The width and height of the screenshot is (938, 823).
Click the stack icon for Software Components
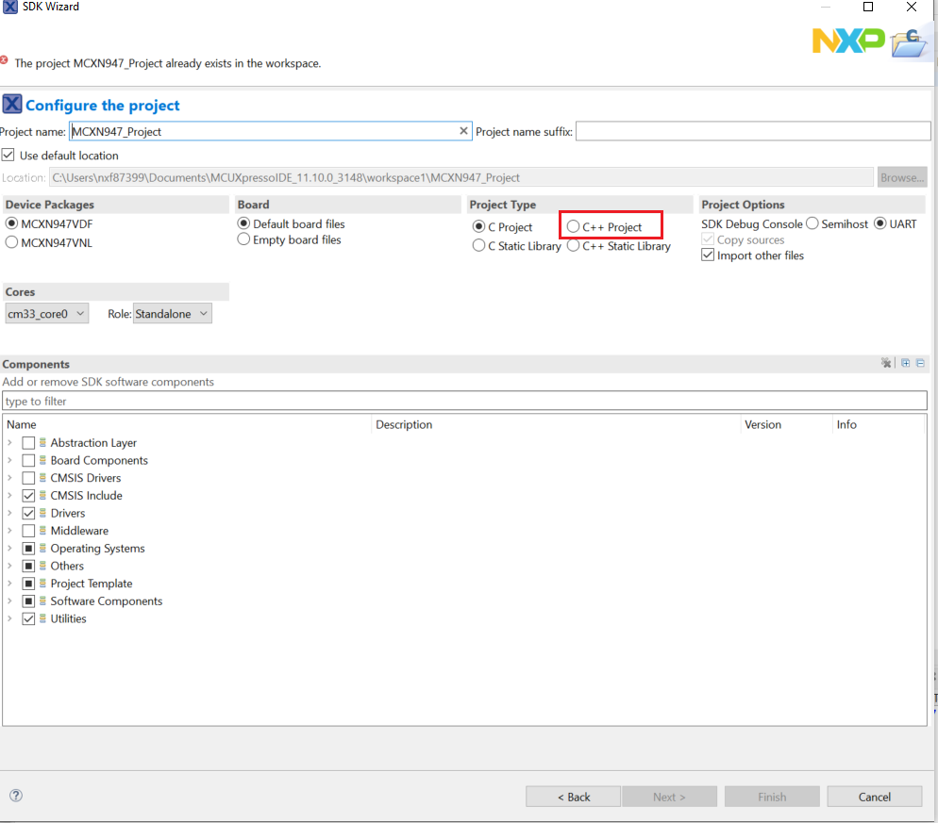[42, 601]
